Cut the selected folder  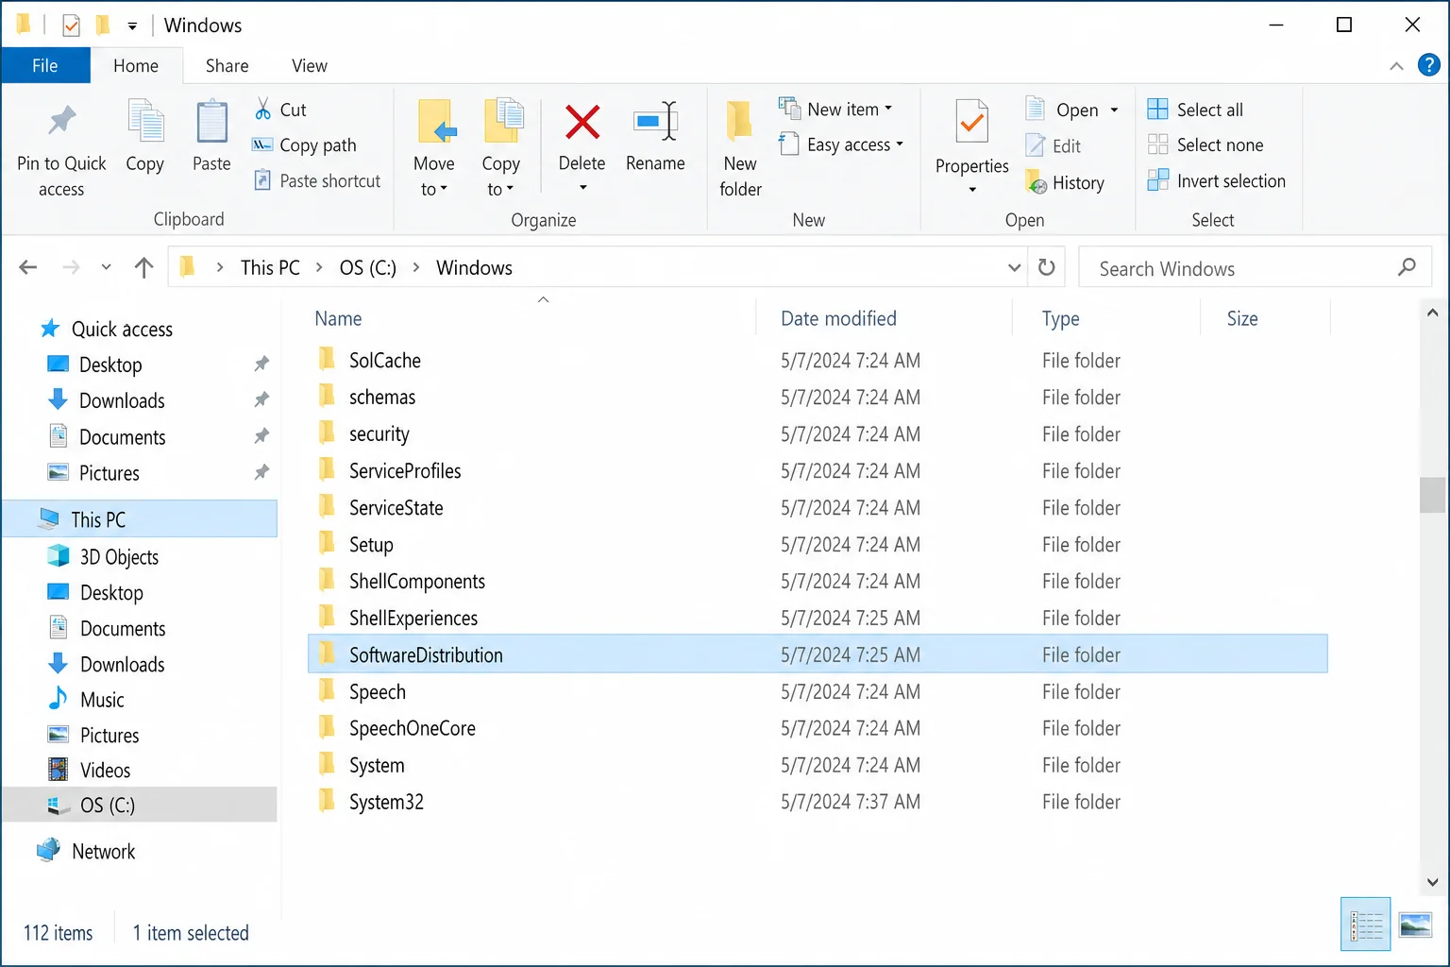280,110
